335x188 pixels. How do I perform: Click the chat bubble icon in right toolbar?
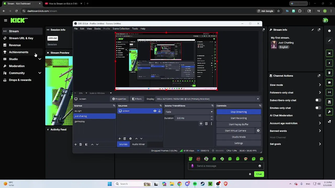click(x=330, y=83)
